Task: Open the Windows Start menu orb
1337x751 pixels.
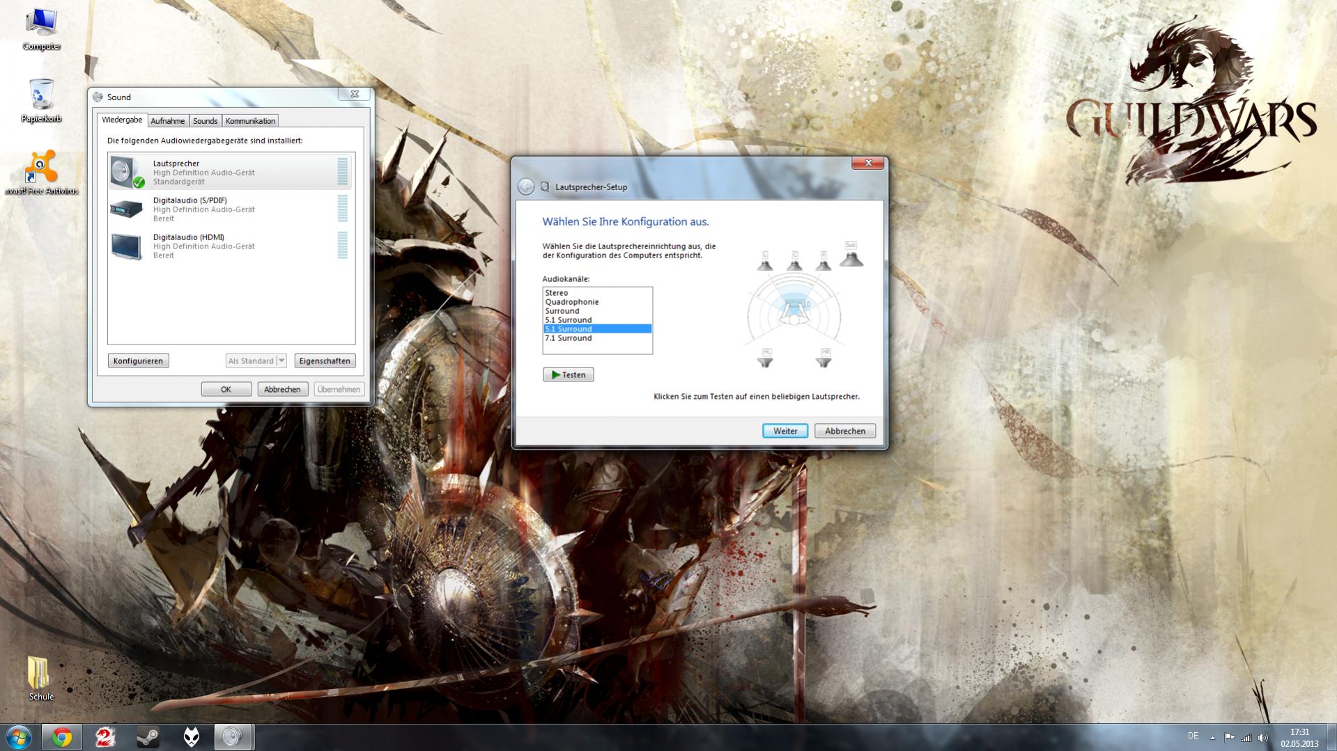Action: click(x=19, y=736)
